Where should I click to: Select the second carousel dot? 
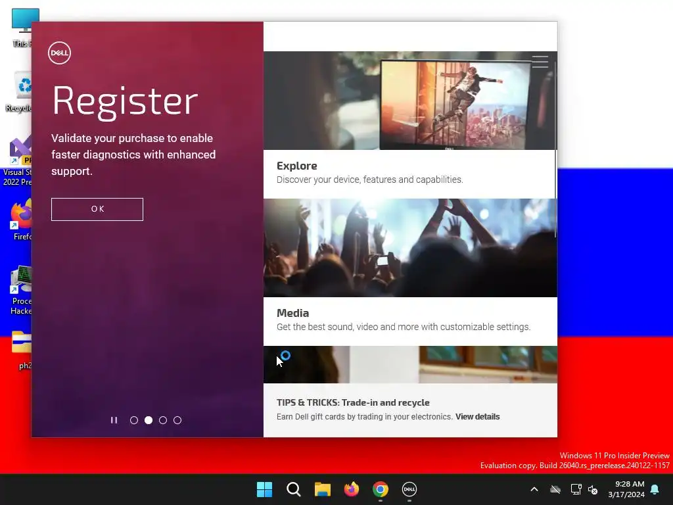[x=149, y=420]
